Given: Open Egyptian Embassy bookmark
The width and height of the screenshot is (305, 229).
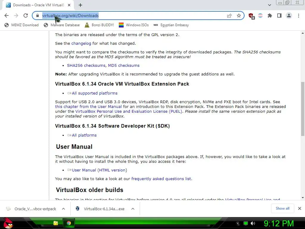Looking at the screenshot, I should pos(171,25).
